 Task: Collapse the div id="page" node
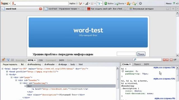click(11, 77)
